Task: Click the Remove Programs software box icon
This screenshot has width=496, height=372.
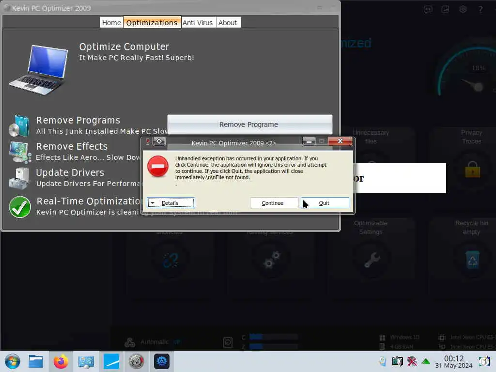Action: click(19, 126)
